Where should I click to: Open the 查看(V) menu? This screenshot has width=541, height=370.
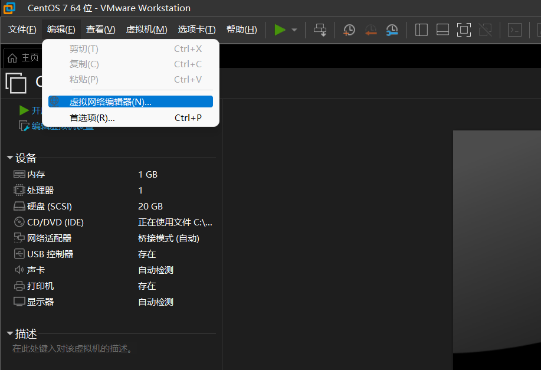[100, 30]
